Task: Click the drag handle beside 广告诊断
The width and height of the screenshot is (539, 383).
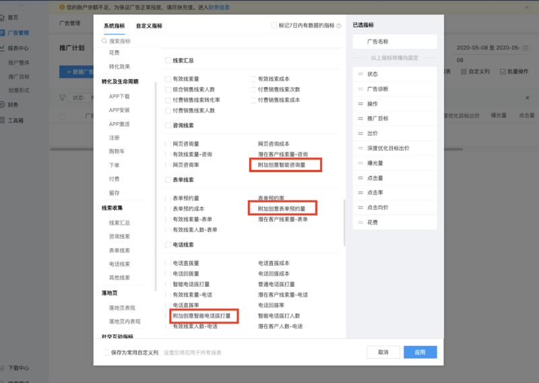Action: tap(360, 89)
